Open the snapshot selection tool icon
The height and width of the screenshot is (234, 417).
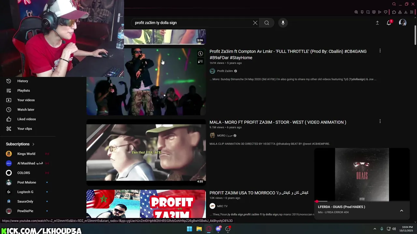click(368, 12)
